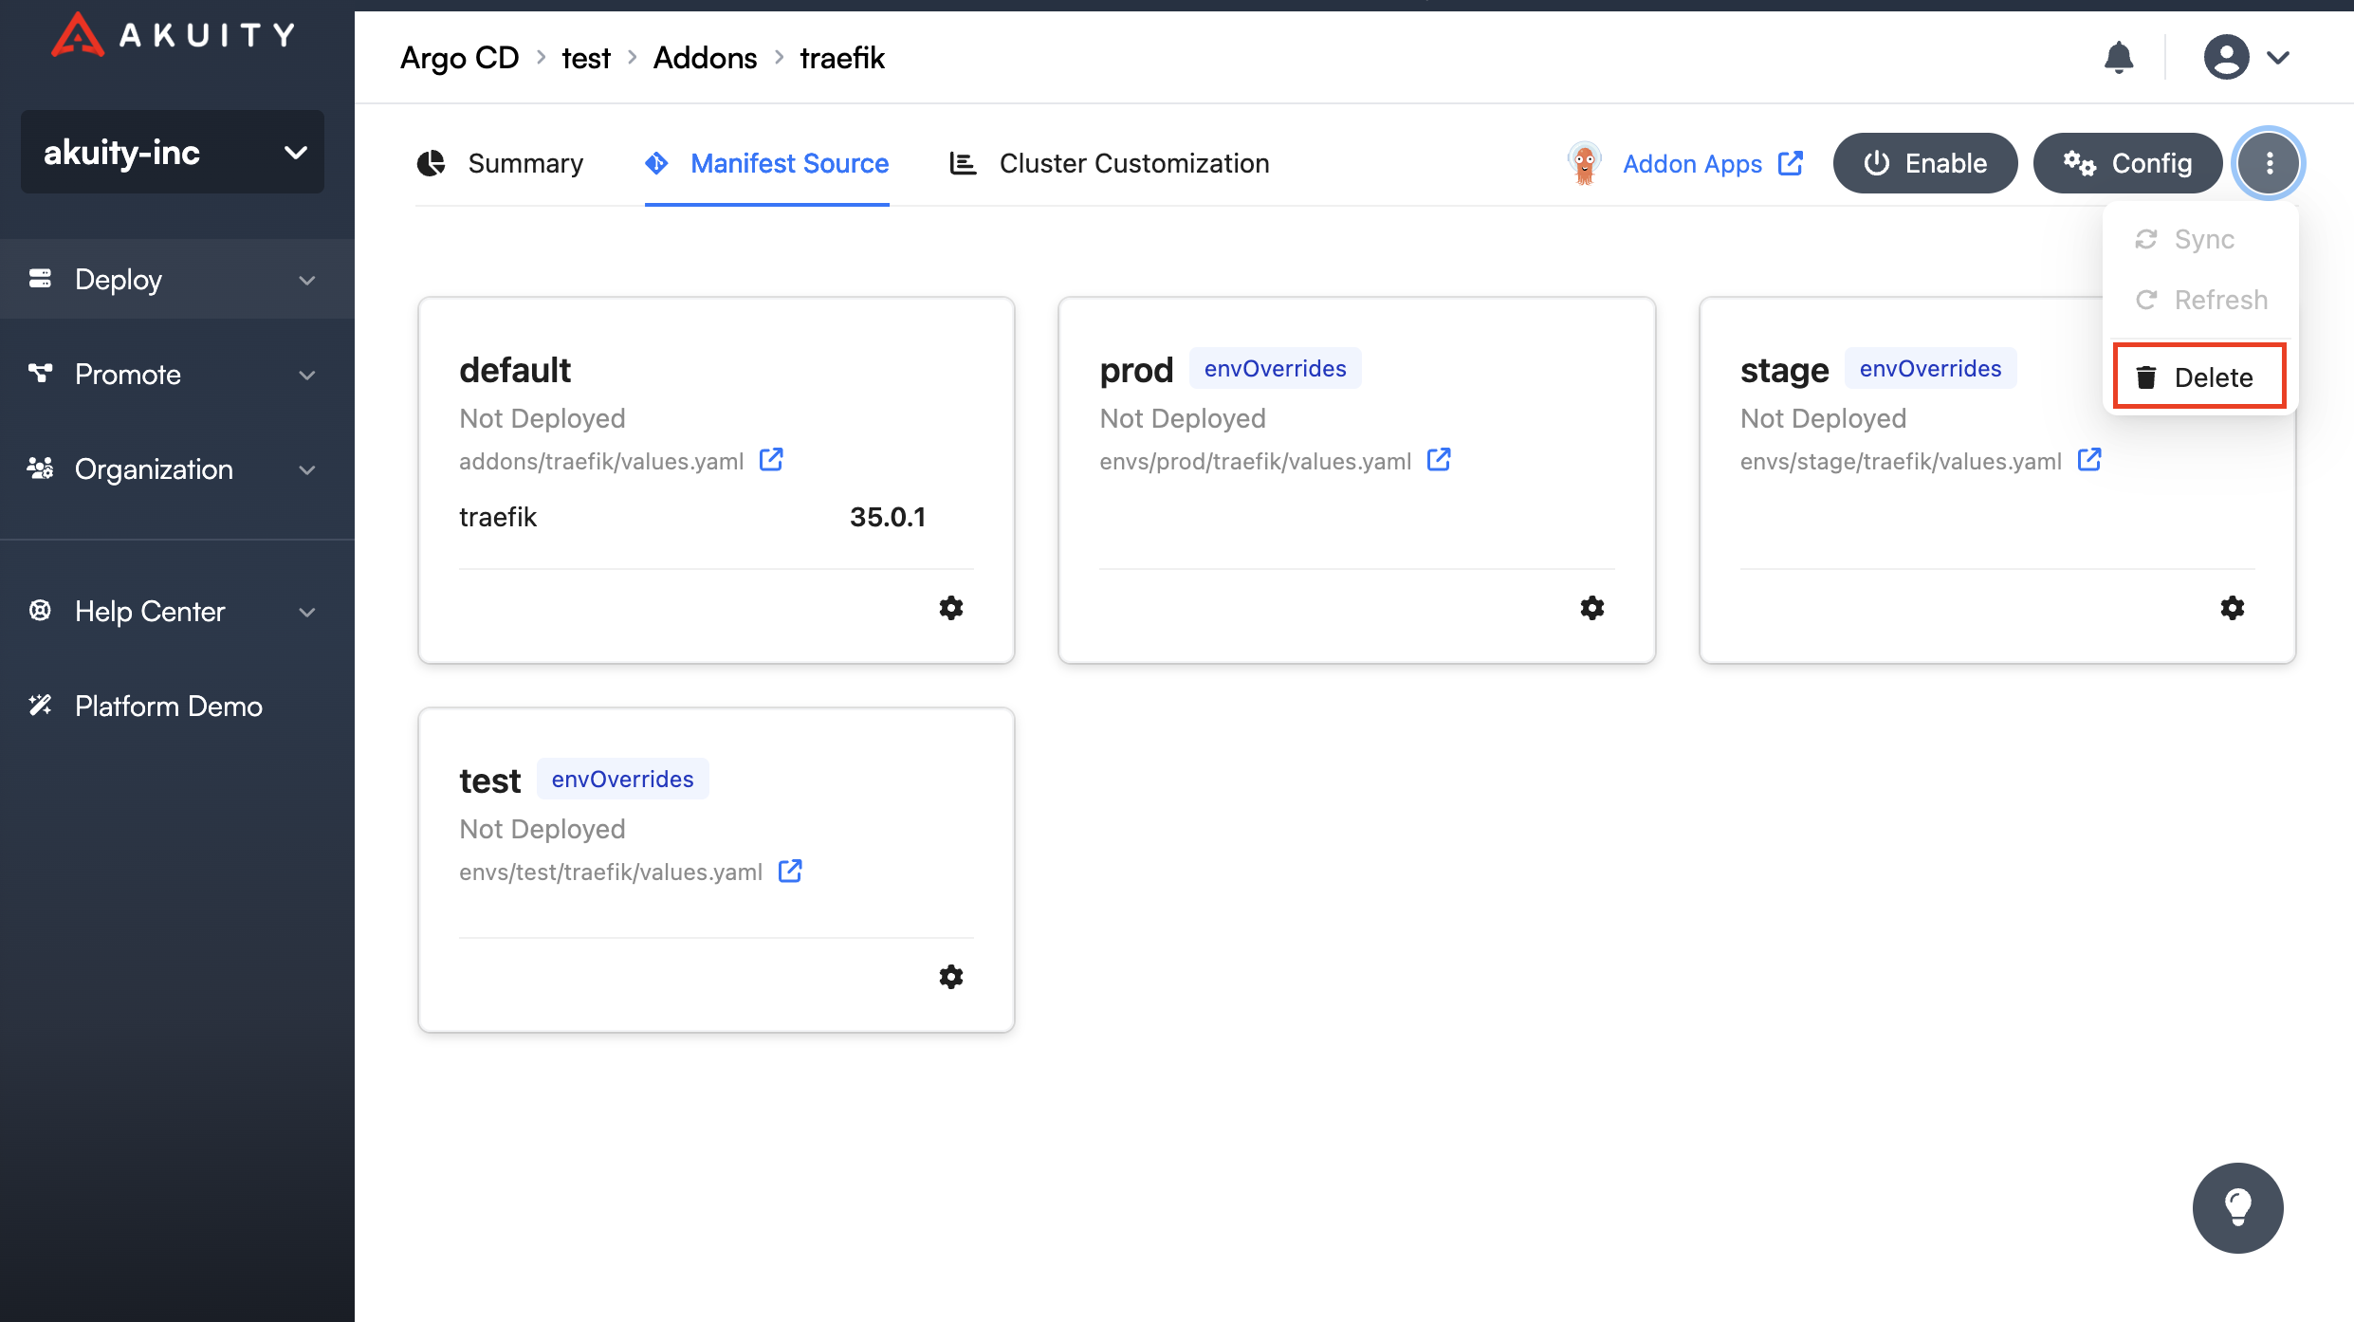The height and width of the screenshot is (1322, 2354).
Task: Open the Addon Apps link
Action: (1692, 164)
